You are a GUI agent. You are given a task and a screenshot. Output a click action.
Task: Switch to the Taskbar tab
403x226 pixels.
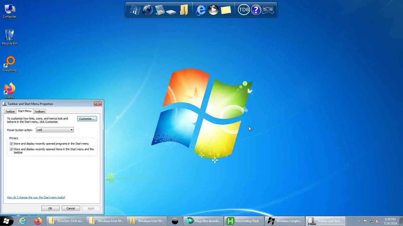click(10, 111)
